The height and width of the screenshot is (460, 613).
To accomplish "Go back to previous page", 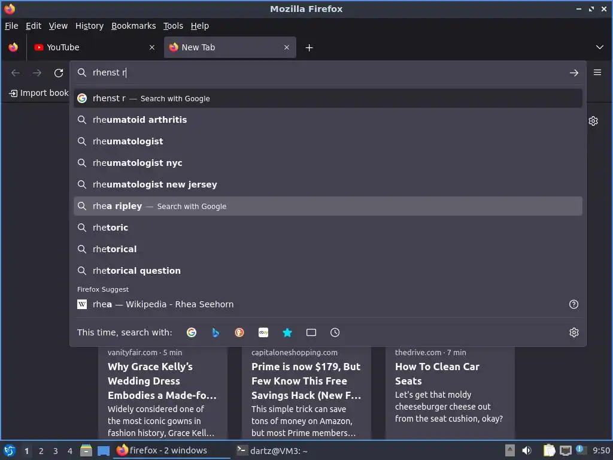I will (16, 72).
